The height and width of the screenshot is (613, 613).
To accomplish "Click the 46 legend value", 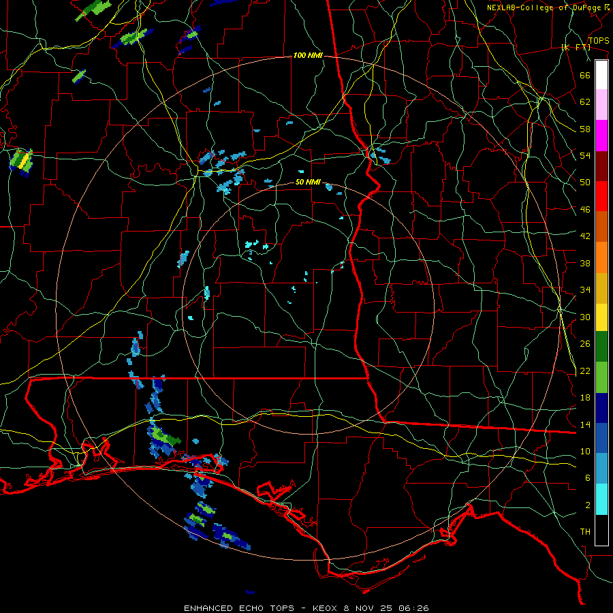I will (585, 210).
